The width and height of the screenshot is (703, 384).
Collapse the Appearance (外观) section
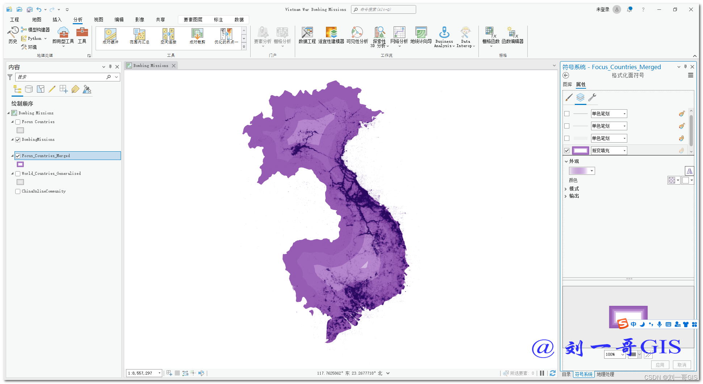[566, 161]
